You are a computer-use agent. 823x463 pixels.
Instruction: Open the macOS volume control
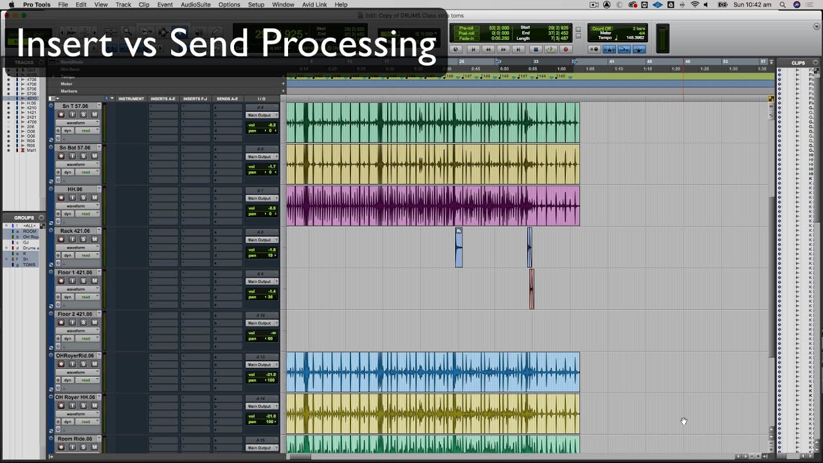coord(706,5)
